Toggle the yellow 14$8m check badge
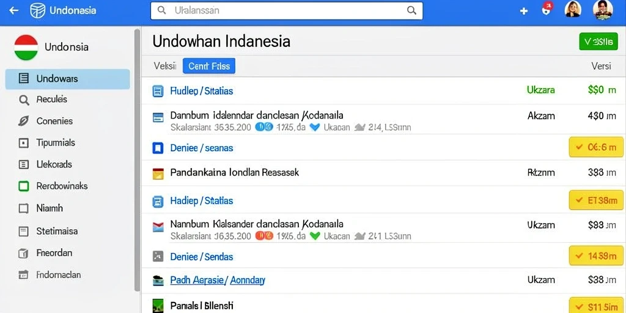This screenshot has width=626, height=313. click(596, 256)
